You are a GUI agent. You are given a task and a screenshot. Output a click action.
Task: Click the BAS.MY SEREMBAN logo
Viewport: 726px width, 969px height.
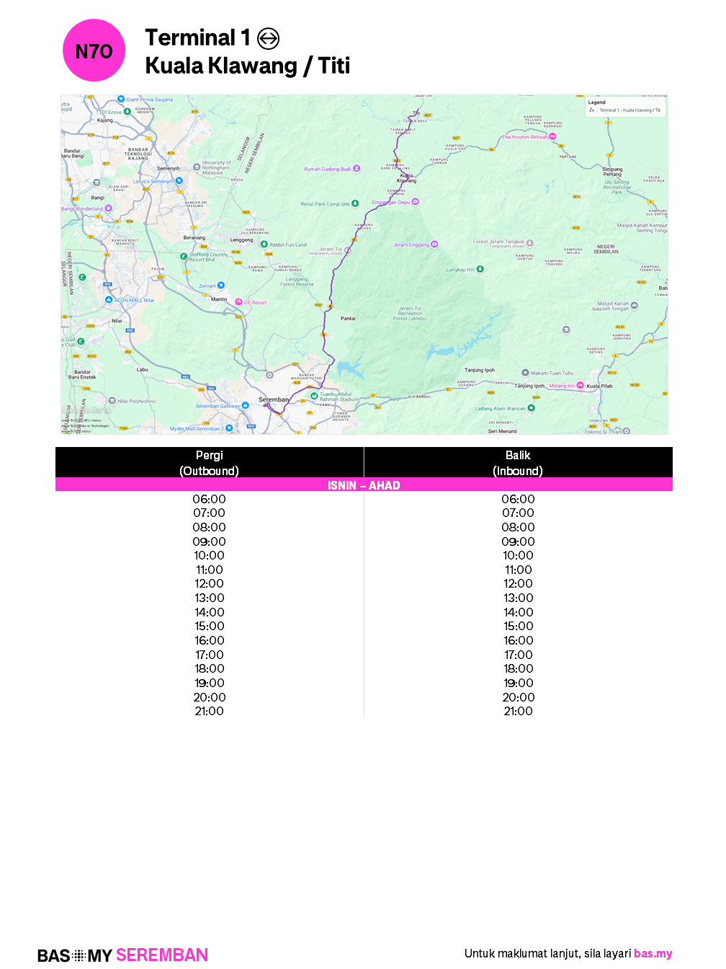122,955
